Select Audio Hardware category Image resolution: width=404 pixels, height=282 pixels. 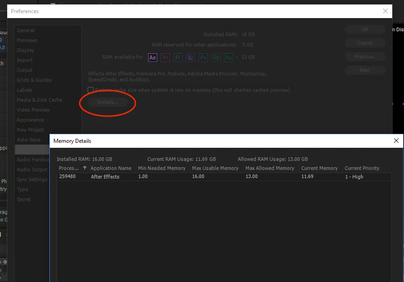click(33, 160)
